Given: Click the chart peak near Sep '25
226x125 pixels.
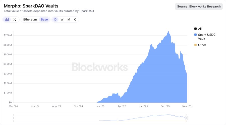Looking at the screenshot, I should pos(168,32).
